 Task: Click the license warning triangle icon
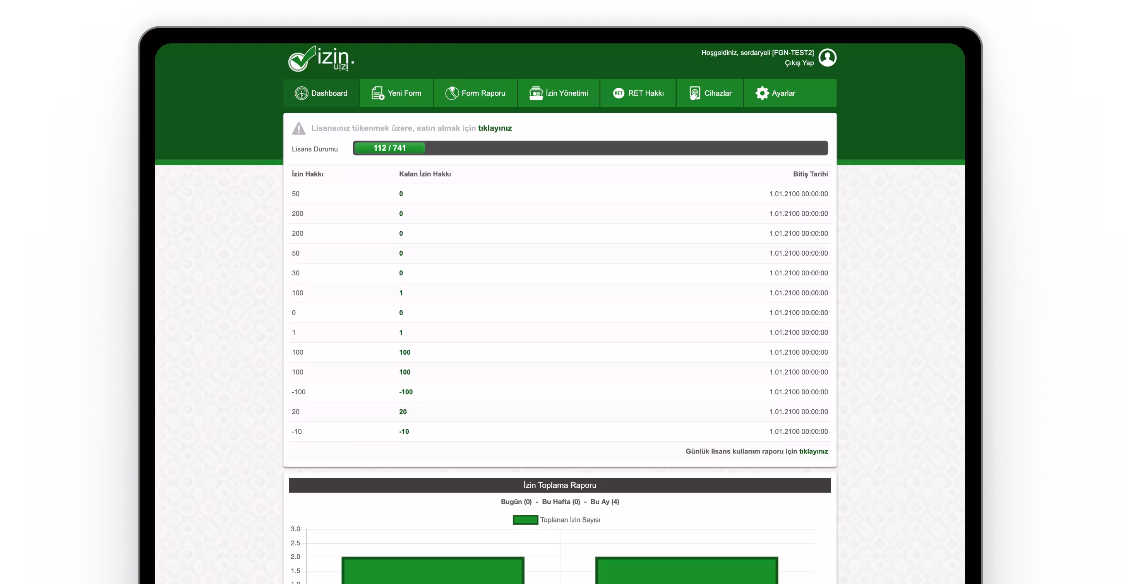298,129
